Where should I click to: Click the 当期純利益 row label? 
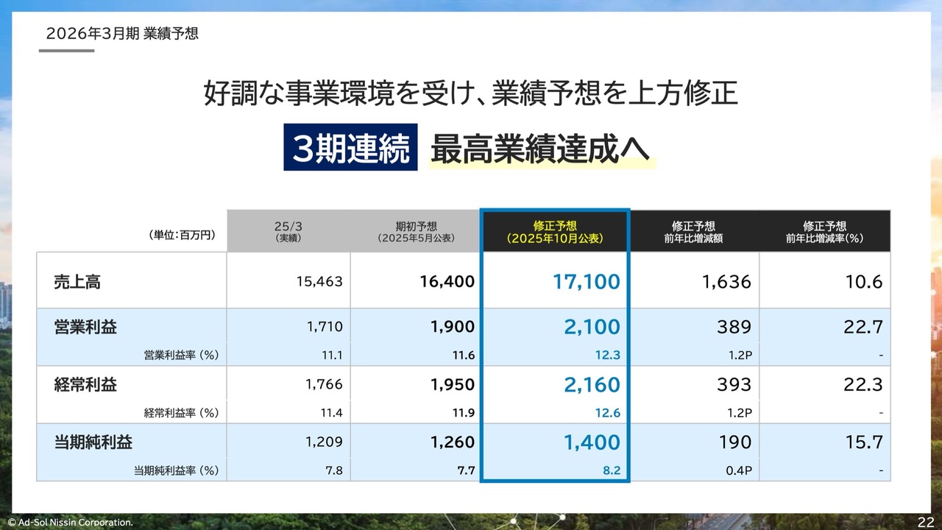point(93,442)
